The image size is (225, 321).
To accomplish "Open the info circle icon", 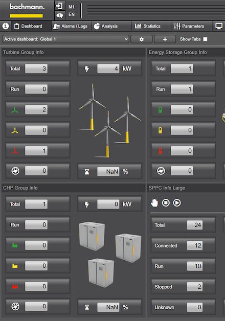I will (6, 26).
